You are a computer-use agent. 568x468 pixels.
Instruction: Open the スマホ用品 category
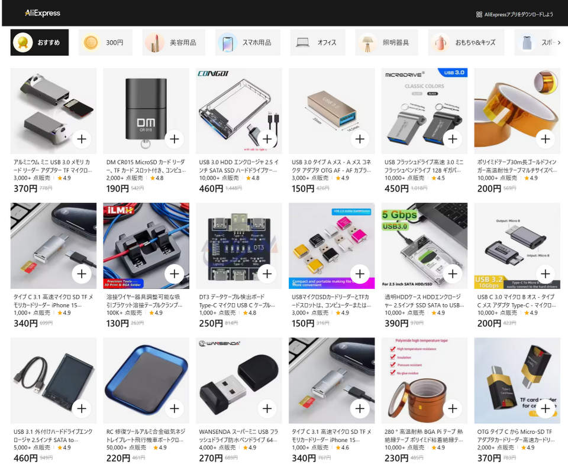[x=248, y=43]
